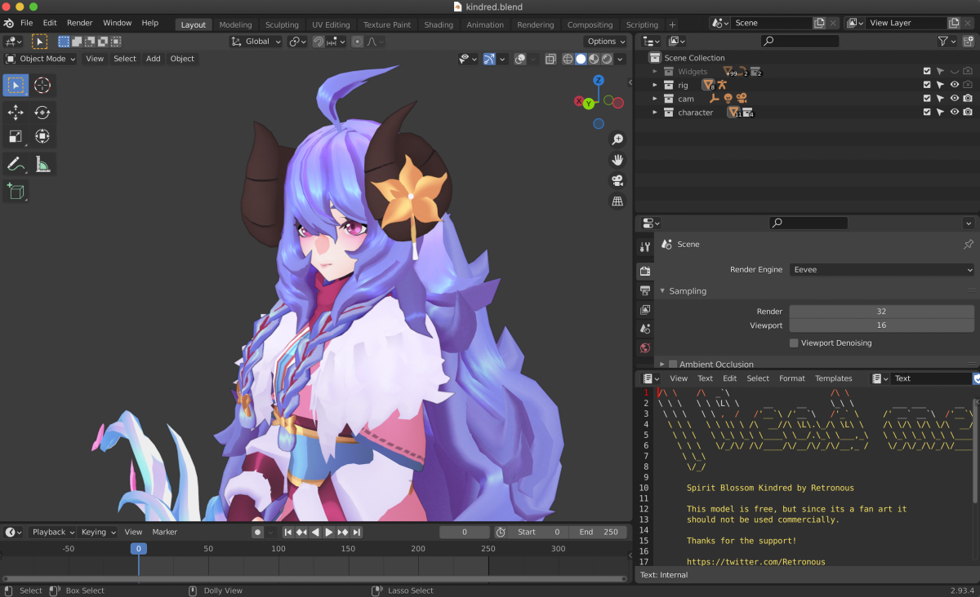Activate the Rotate tool
This screenshot has width=980, height=597.
(x=42, y=113)
